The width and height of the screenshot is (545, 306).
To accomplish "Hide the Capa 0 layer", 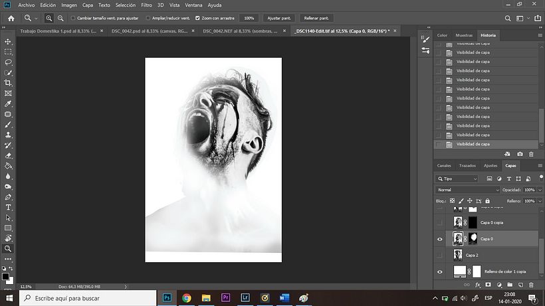I will [440, 239].
